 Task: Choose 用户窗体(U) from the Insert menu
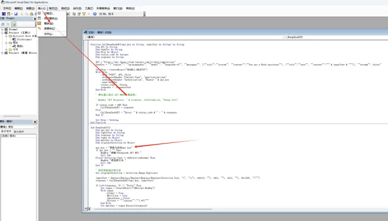click(52, 18)
